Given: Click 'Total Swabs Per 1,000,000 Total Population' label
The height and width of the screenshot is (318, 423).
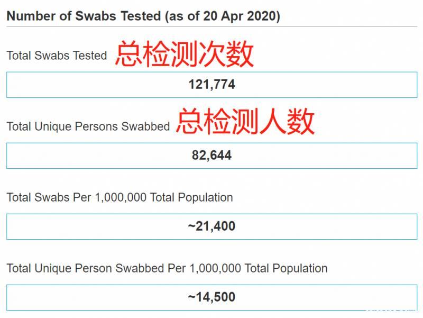Looking at the screenshot, I should 119,197.
